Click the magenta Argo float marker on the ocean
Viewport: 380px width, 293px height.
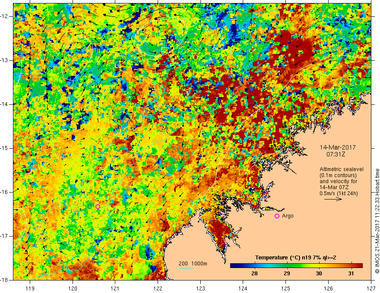point(98,206)
